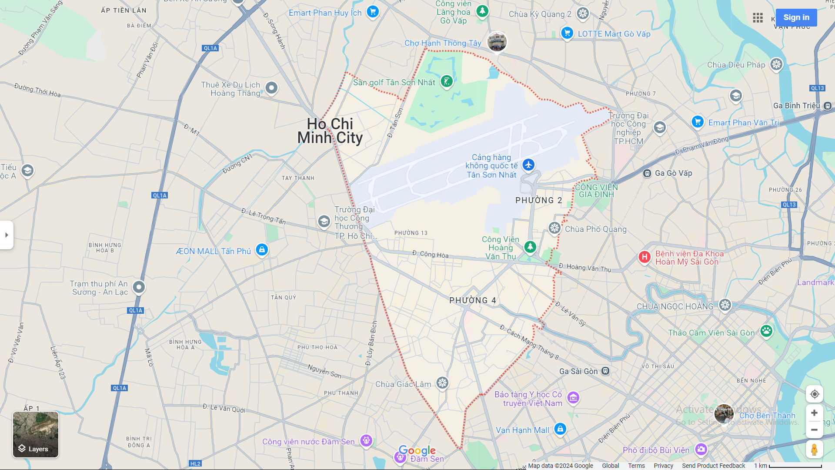This screenshot has height=470, width=835.
Task: Click the shopping cart icon at Emart Phan Huy Ich
Action: click(x=373, y=11)
